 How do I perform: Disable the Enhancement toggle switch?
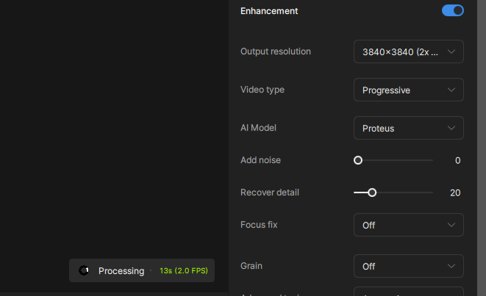point(453,10)
